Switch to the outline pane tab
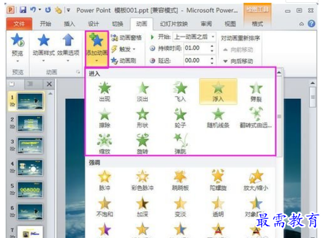The height and width of the screenshot is (238, 324). click(30, 84)
